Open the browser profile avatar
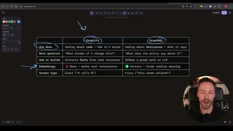233x131 pixels. [x=226, y=7]
